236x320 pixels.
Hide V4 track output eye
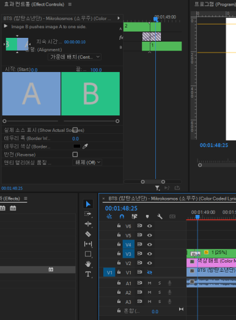pos(150,244)
